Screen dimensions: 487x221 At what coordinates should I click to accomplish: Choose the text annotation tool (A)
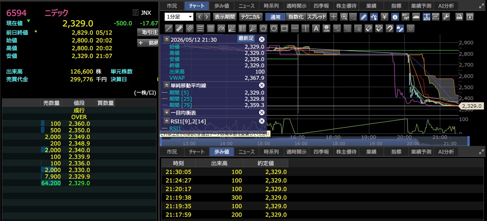[316, 28]
